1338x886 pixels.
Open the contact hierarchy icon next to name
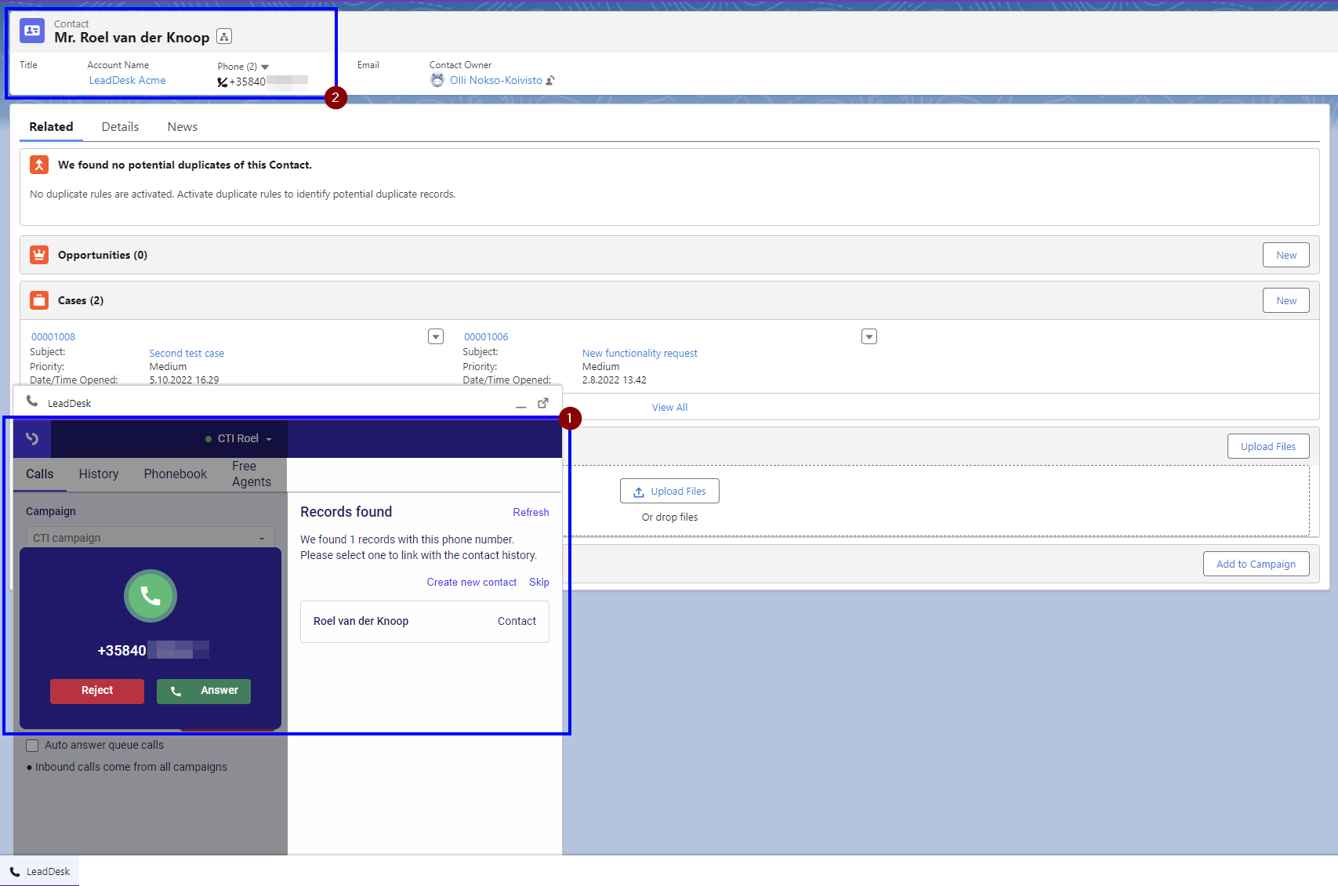coord(224,36)
